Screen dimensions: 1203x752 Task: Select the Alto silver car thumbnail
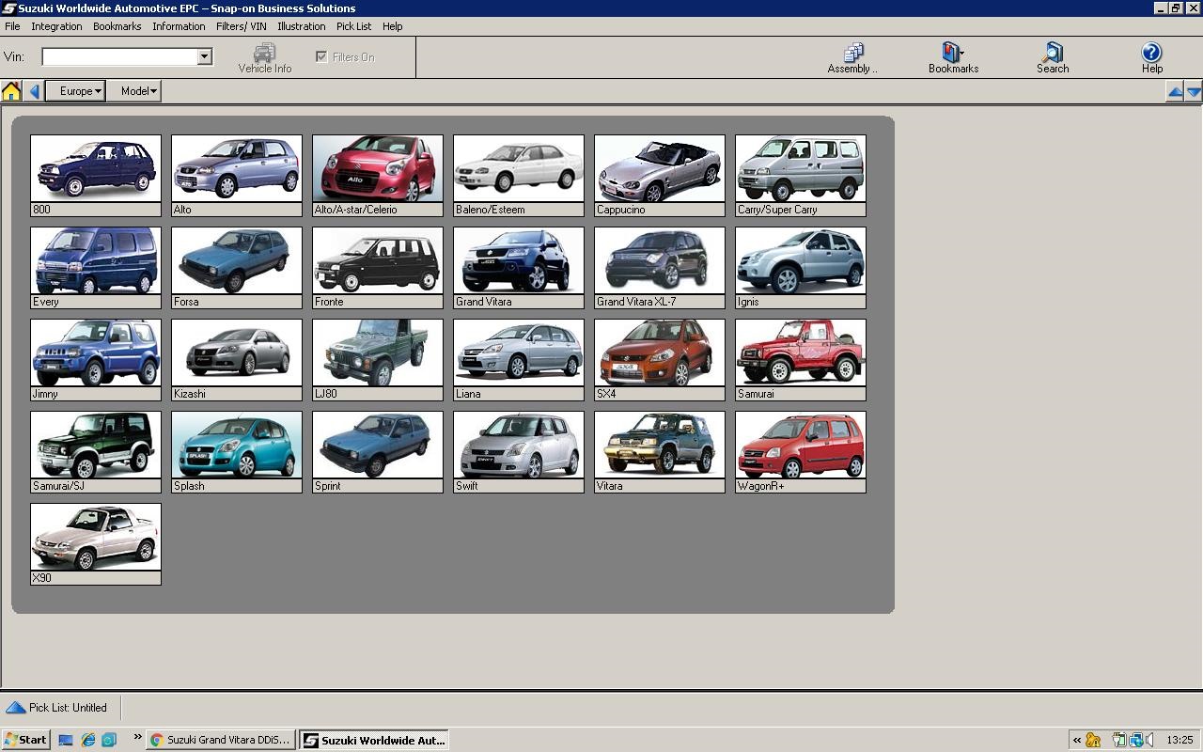[x=237, y=176]
